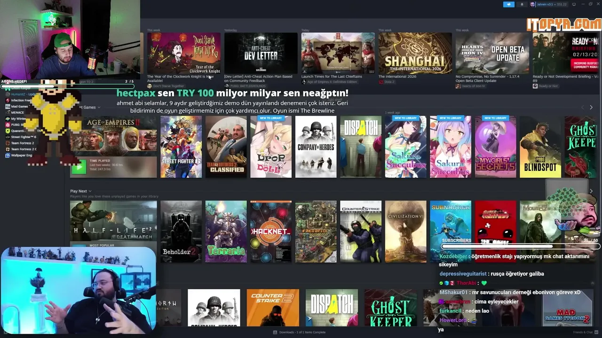The image size is (602, 338).
Task: Open the Dispatch cover in Recent Games
Action: pos(361,147)
